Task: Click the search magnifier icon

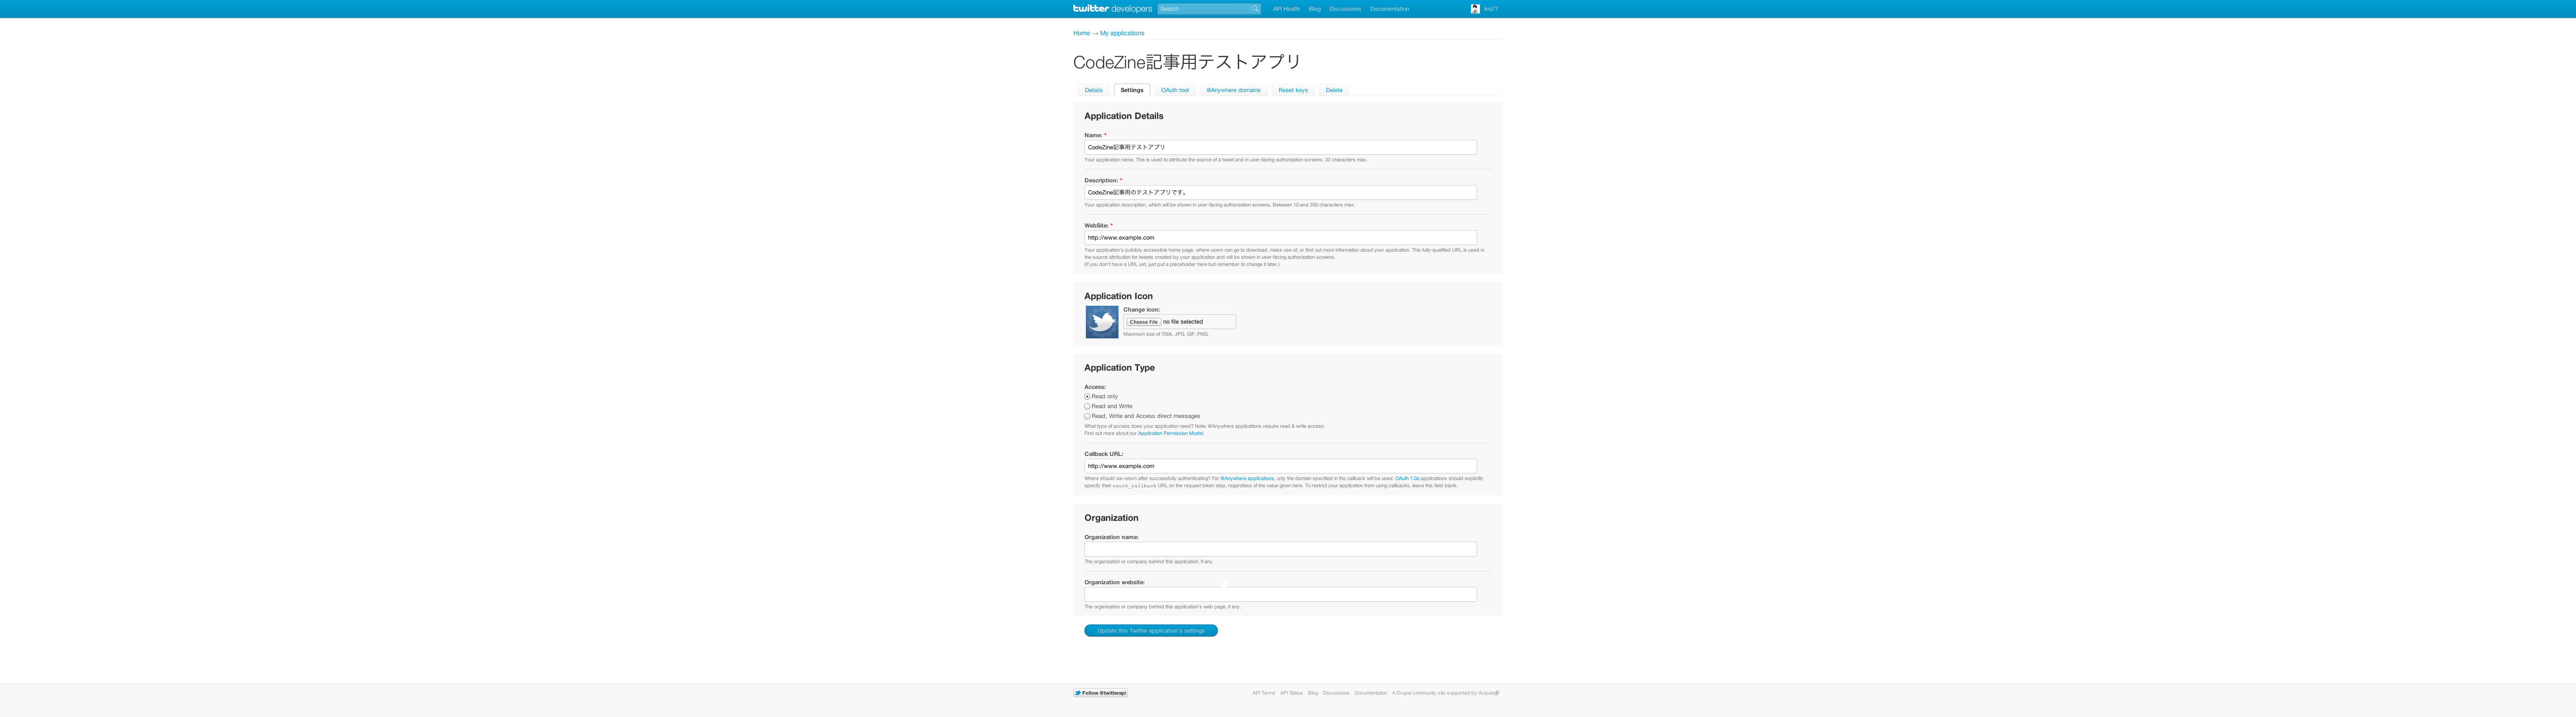Action: tap(1255, 9)
